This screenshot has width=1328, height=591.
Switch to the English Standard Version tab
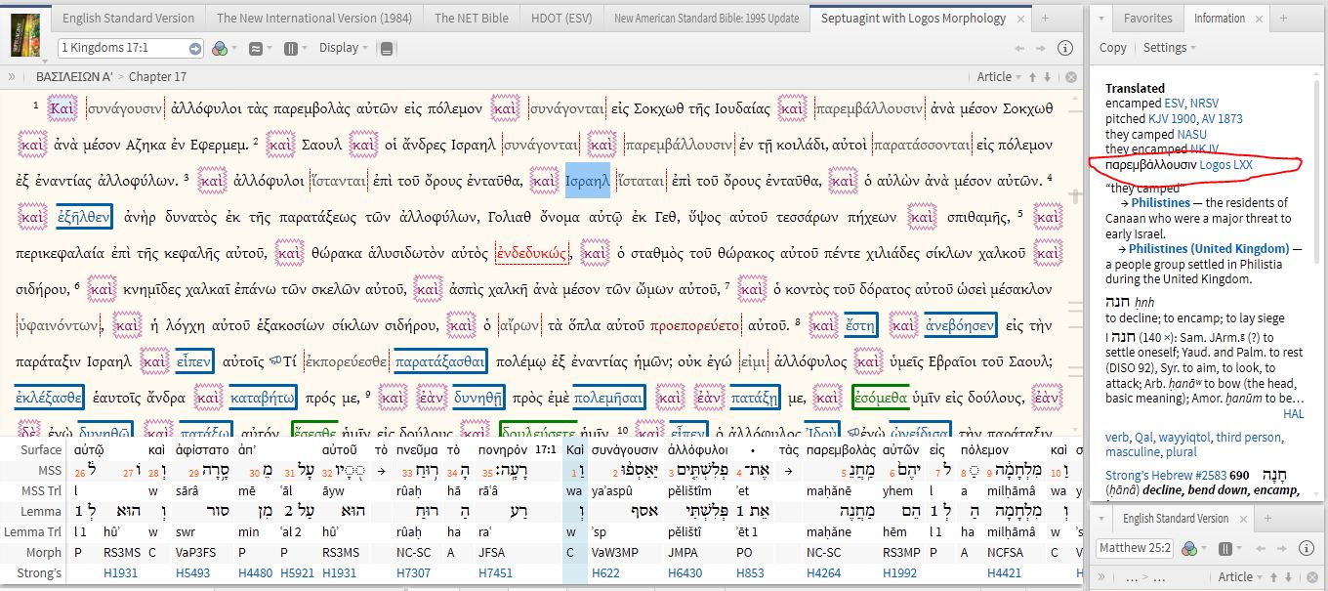click(x=128, y=18)
